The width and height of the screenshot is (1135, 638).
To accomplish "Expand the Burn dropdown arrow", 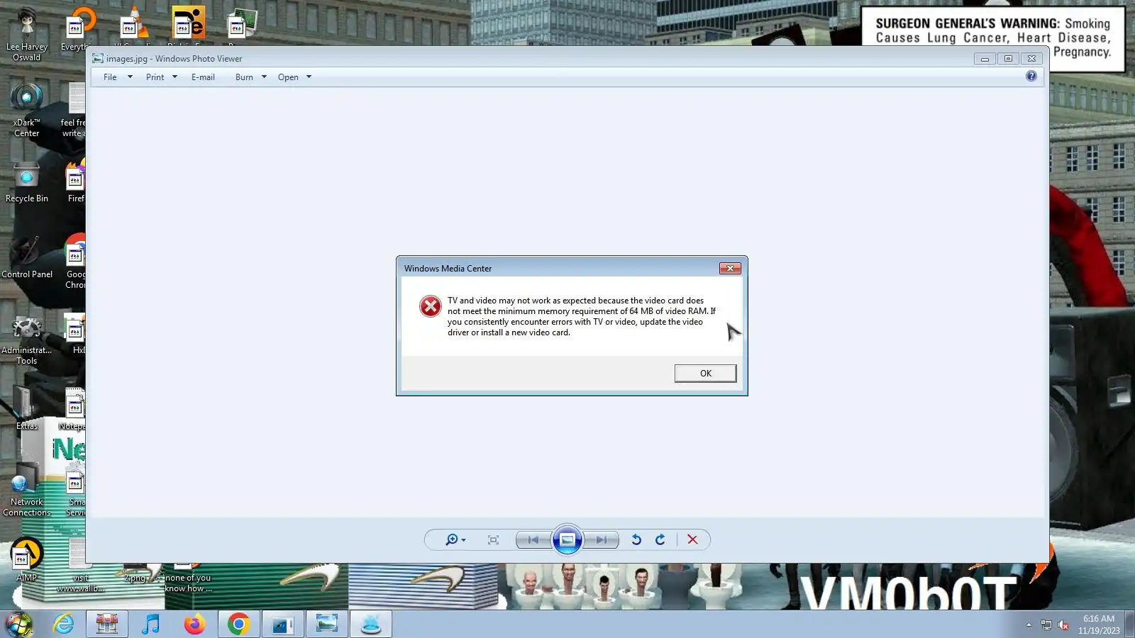I will 264,77.
